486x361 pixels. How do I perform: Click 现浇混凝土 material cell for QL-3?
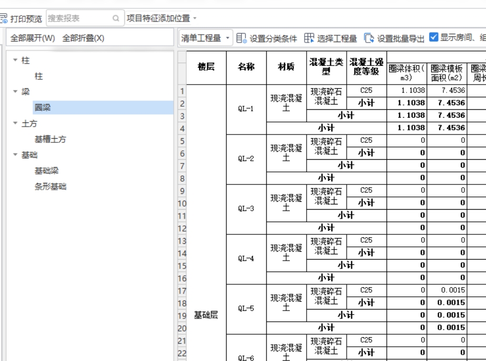[x=286, y=203]
